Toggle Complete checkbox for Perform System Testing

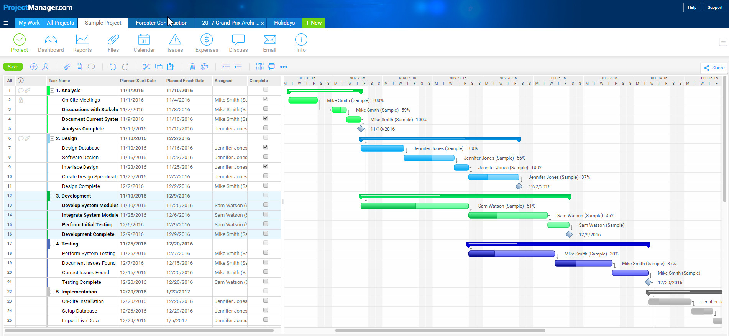pyautogui.click(x=265, y=253)
